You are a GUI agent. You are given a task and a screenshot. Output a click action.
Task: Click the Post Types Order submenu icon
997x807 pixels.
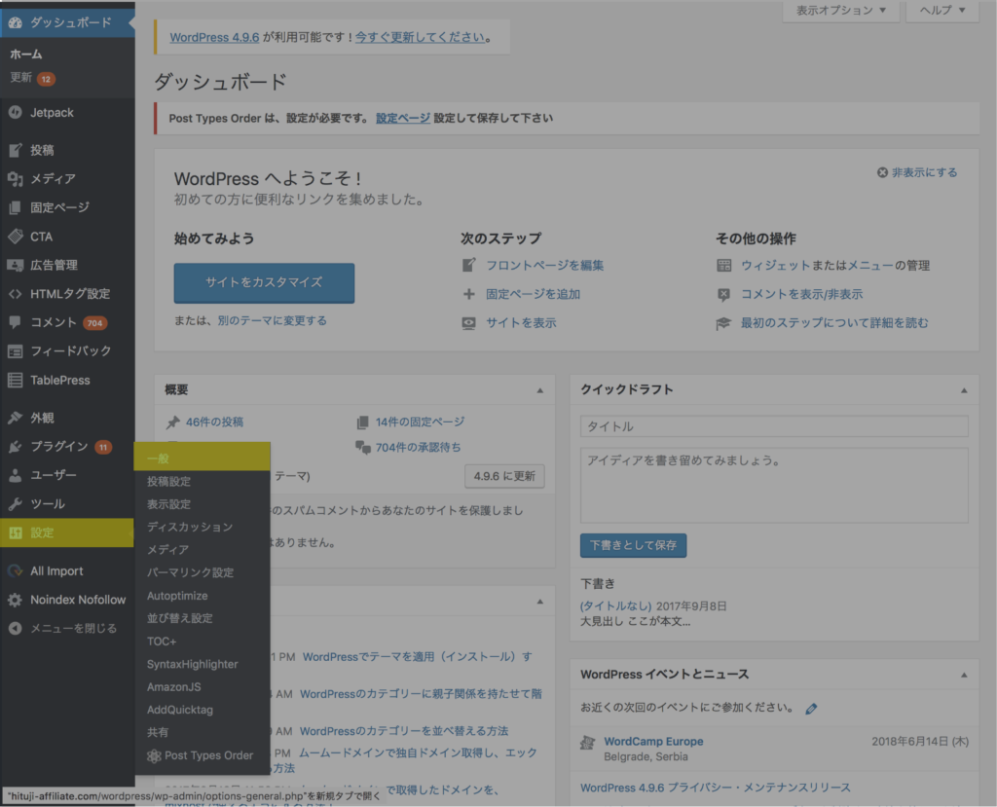(x=153, y=756)
